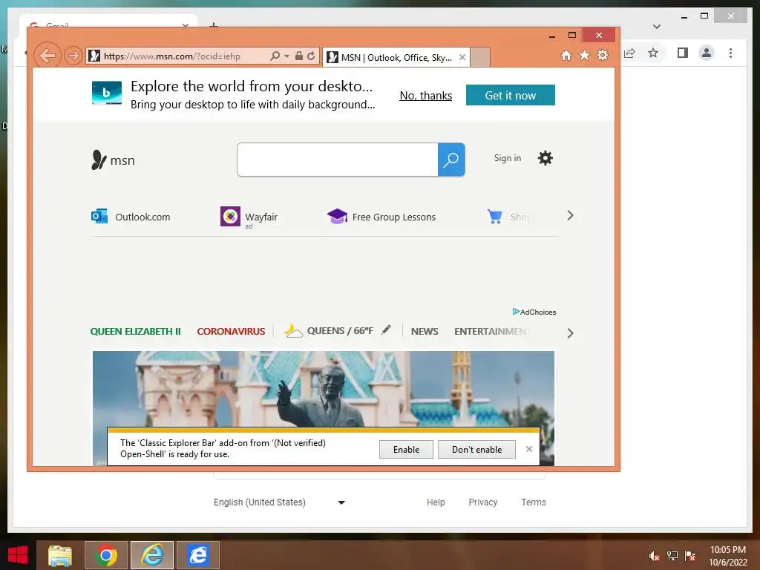The width and height of the screenshot is (760, 570).
Task: Open Chrome's three-dot menu
Action: [x=730, y=53]
